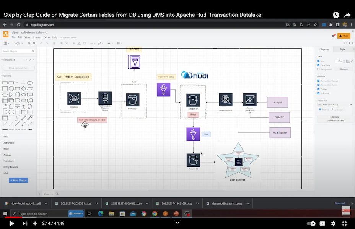The image size is (355, 229).
Task: Click the orange Share button
Action: 344,36
